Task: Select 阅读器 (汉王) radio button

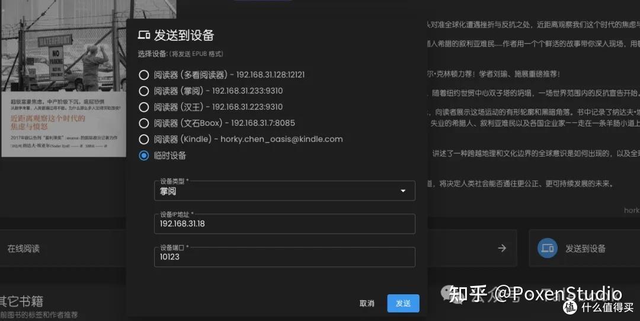Action: click(143, 107)
